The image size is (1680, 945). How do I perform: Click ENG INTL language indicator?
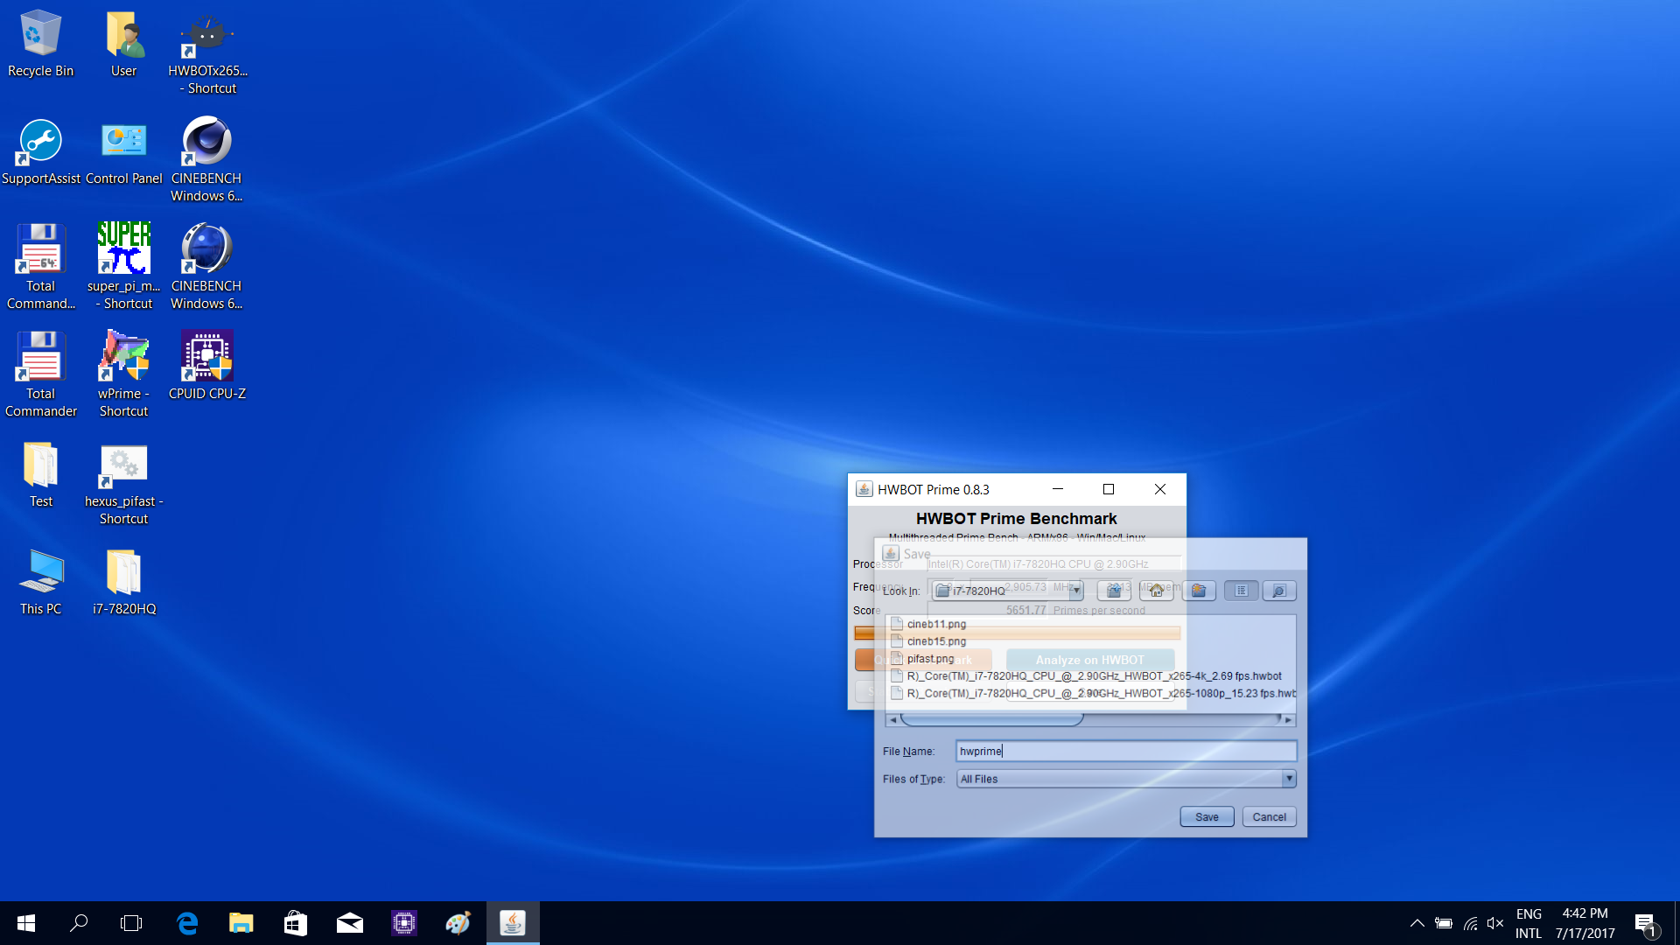[x=1529, y=923]
